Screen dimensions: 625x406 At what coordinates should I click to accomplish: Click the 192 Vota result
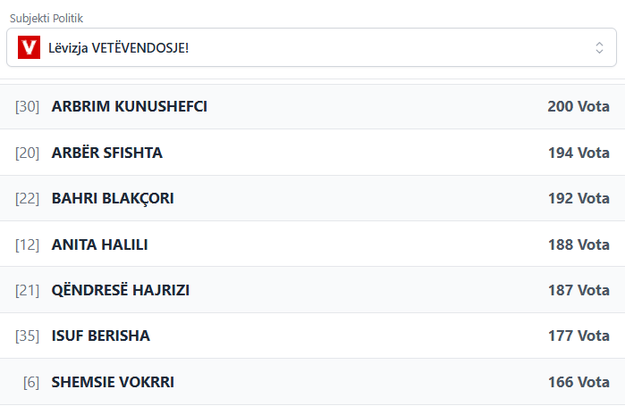[578, 198]
